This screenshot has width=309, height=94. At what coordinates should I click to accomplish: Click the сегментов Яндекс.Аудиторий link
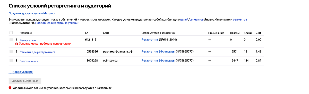[240, 19]
